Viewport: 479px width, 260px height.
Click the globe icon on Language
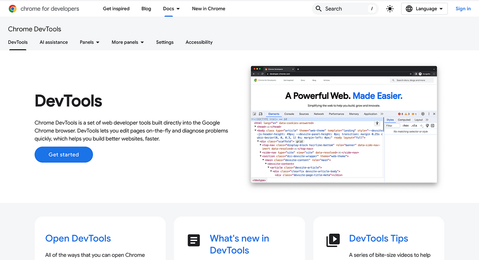pos(409,8)
